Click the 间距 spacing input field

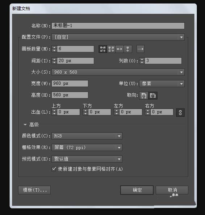76,61
